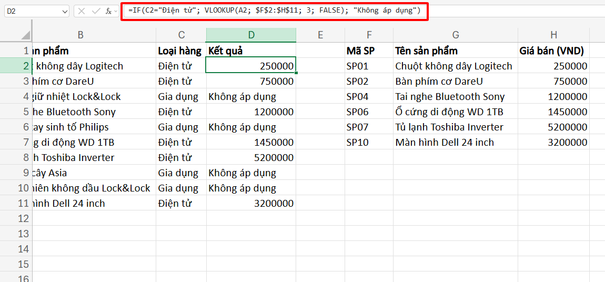The height and width of the screenshot is (282, 605).
Task: Select product code SP02
Action: [x=369, y=82]
